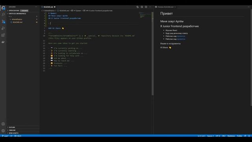The width and height of the screenshot is (252, 142).
Task: Click the CRLF end of line indicator
Action: (x=224, y=136)
